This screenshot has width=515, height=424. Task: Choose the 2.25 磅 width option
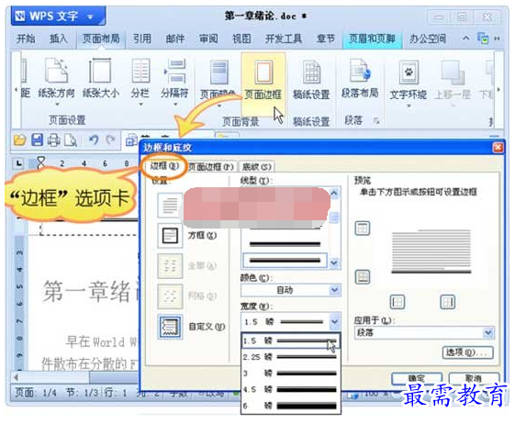click(x=290, y=357)
